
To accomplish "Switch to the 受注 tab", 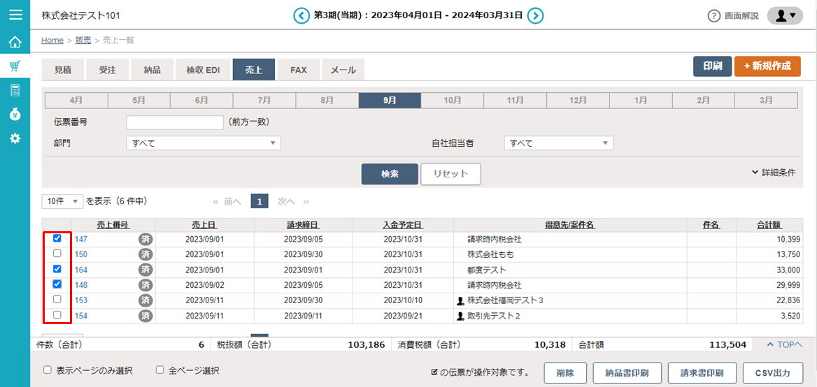I will click(x=107, y=70).
